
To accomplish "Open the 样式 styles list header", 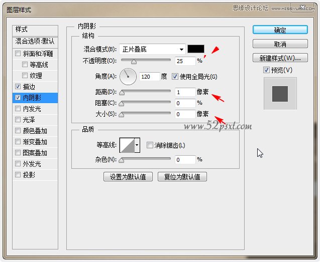I will (35, 30).
